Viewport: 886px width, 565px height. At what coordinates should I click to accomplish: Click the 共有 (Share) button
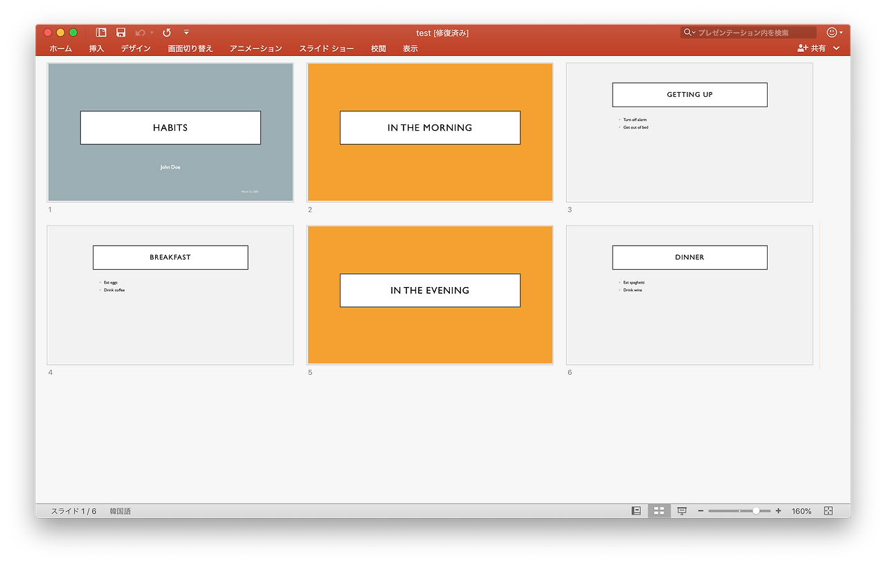[x=811, y=48]
